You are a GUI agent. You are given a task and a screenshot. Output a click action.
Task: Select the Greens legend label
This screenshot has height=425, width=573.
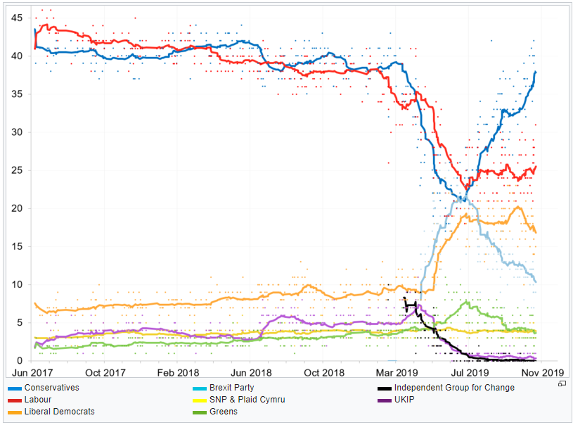tap(223, 412)
